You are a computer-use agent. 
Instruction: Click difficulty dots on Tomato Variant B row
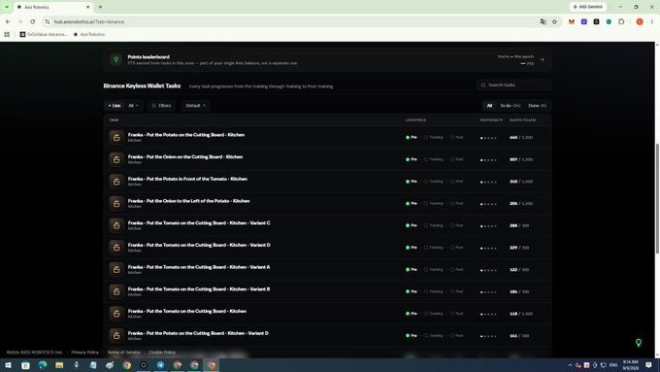click(x=488, y=292)
